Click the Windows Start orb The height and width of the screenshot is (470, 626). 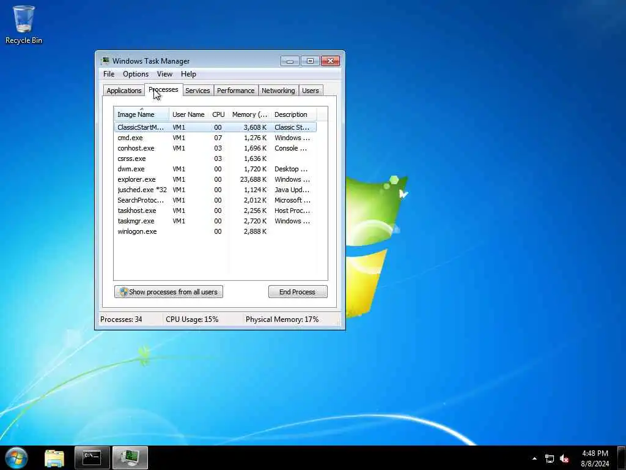17,458
